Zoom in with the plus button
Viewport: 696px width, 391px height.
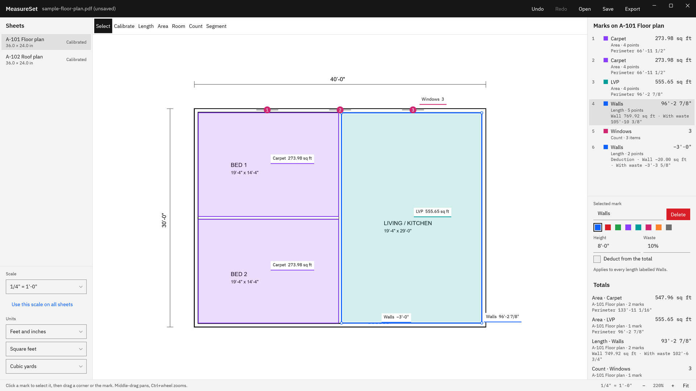pos(673,386)
